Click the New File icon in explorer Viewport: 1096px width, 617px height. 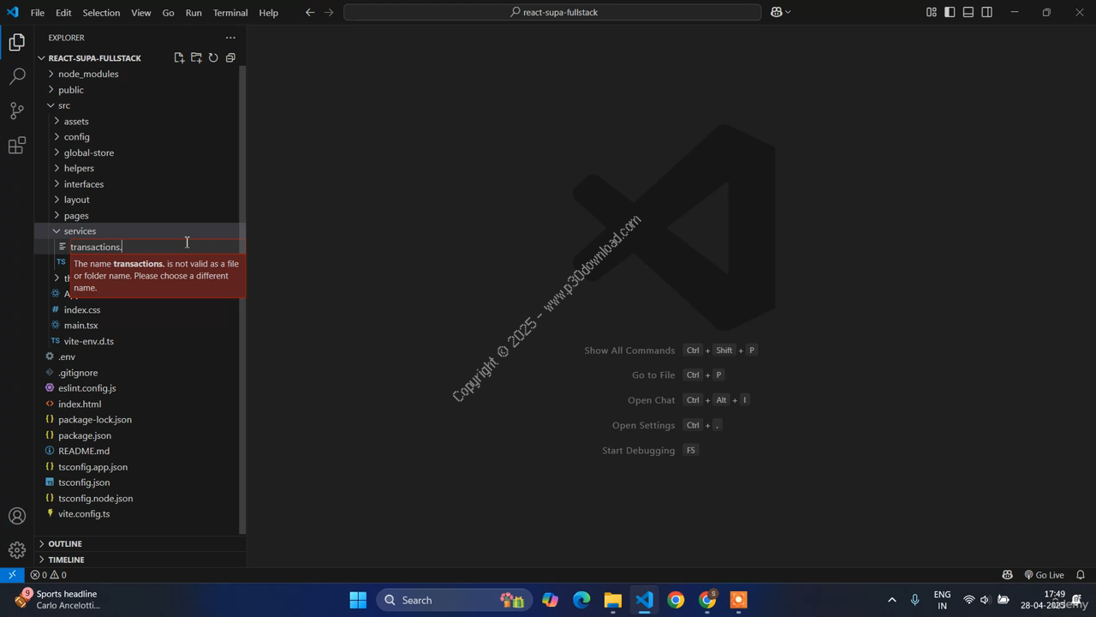(179, 57)
